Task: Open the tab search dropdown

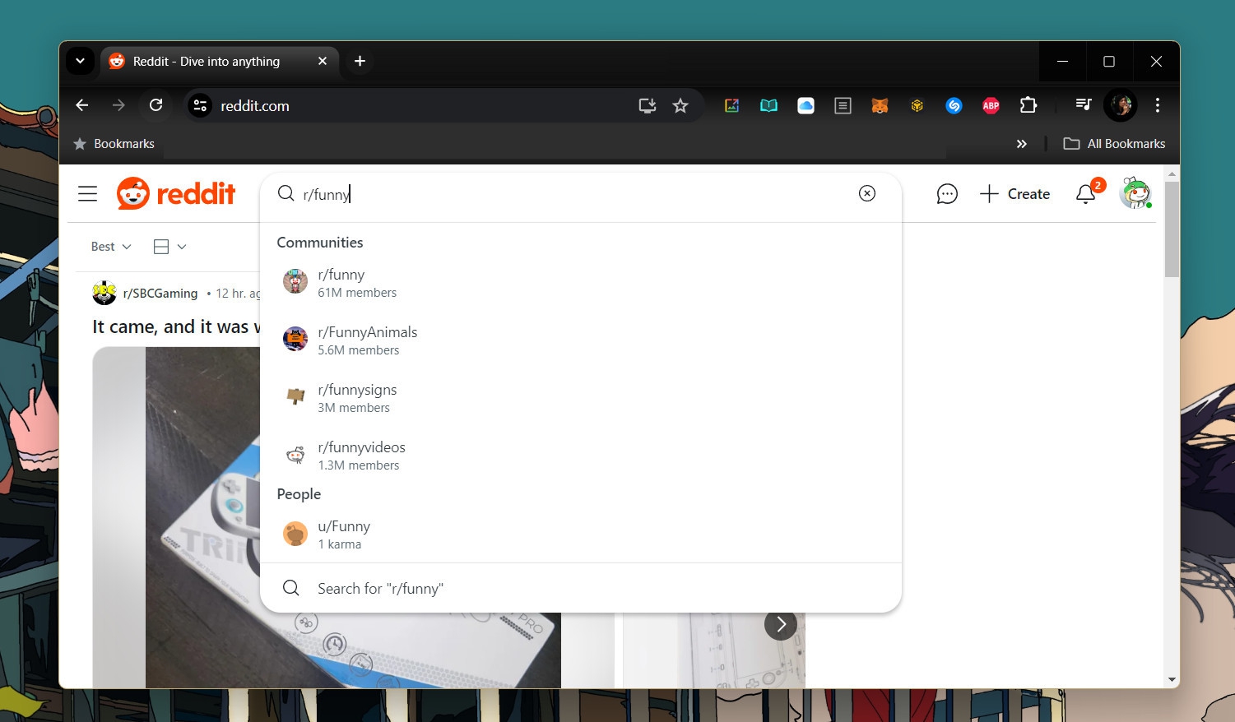Action: (80, 61)
